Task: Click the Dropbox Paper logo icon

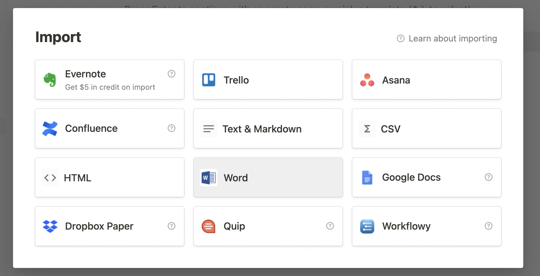Action: coord(50,226)
